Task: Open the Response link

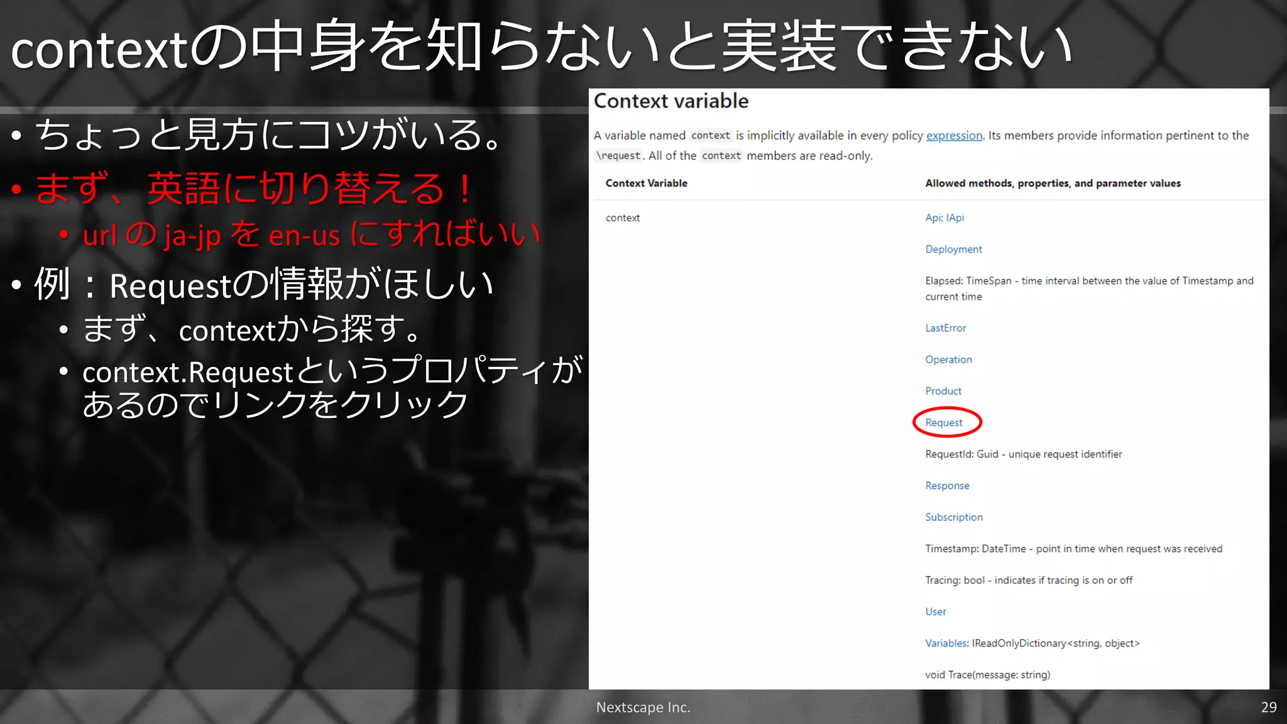Action: 947,486
